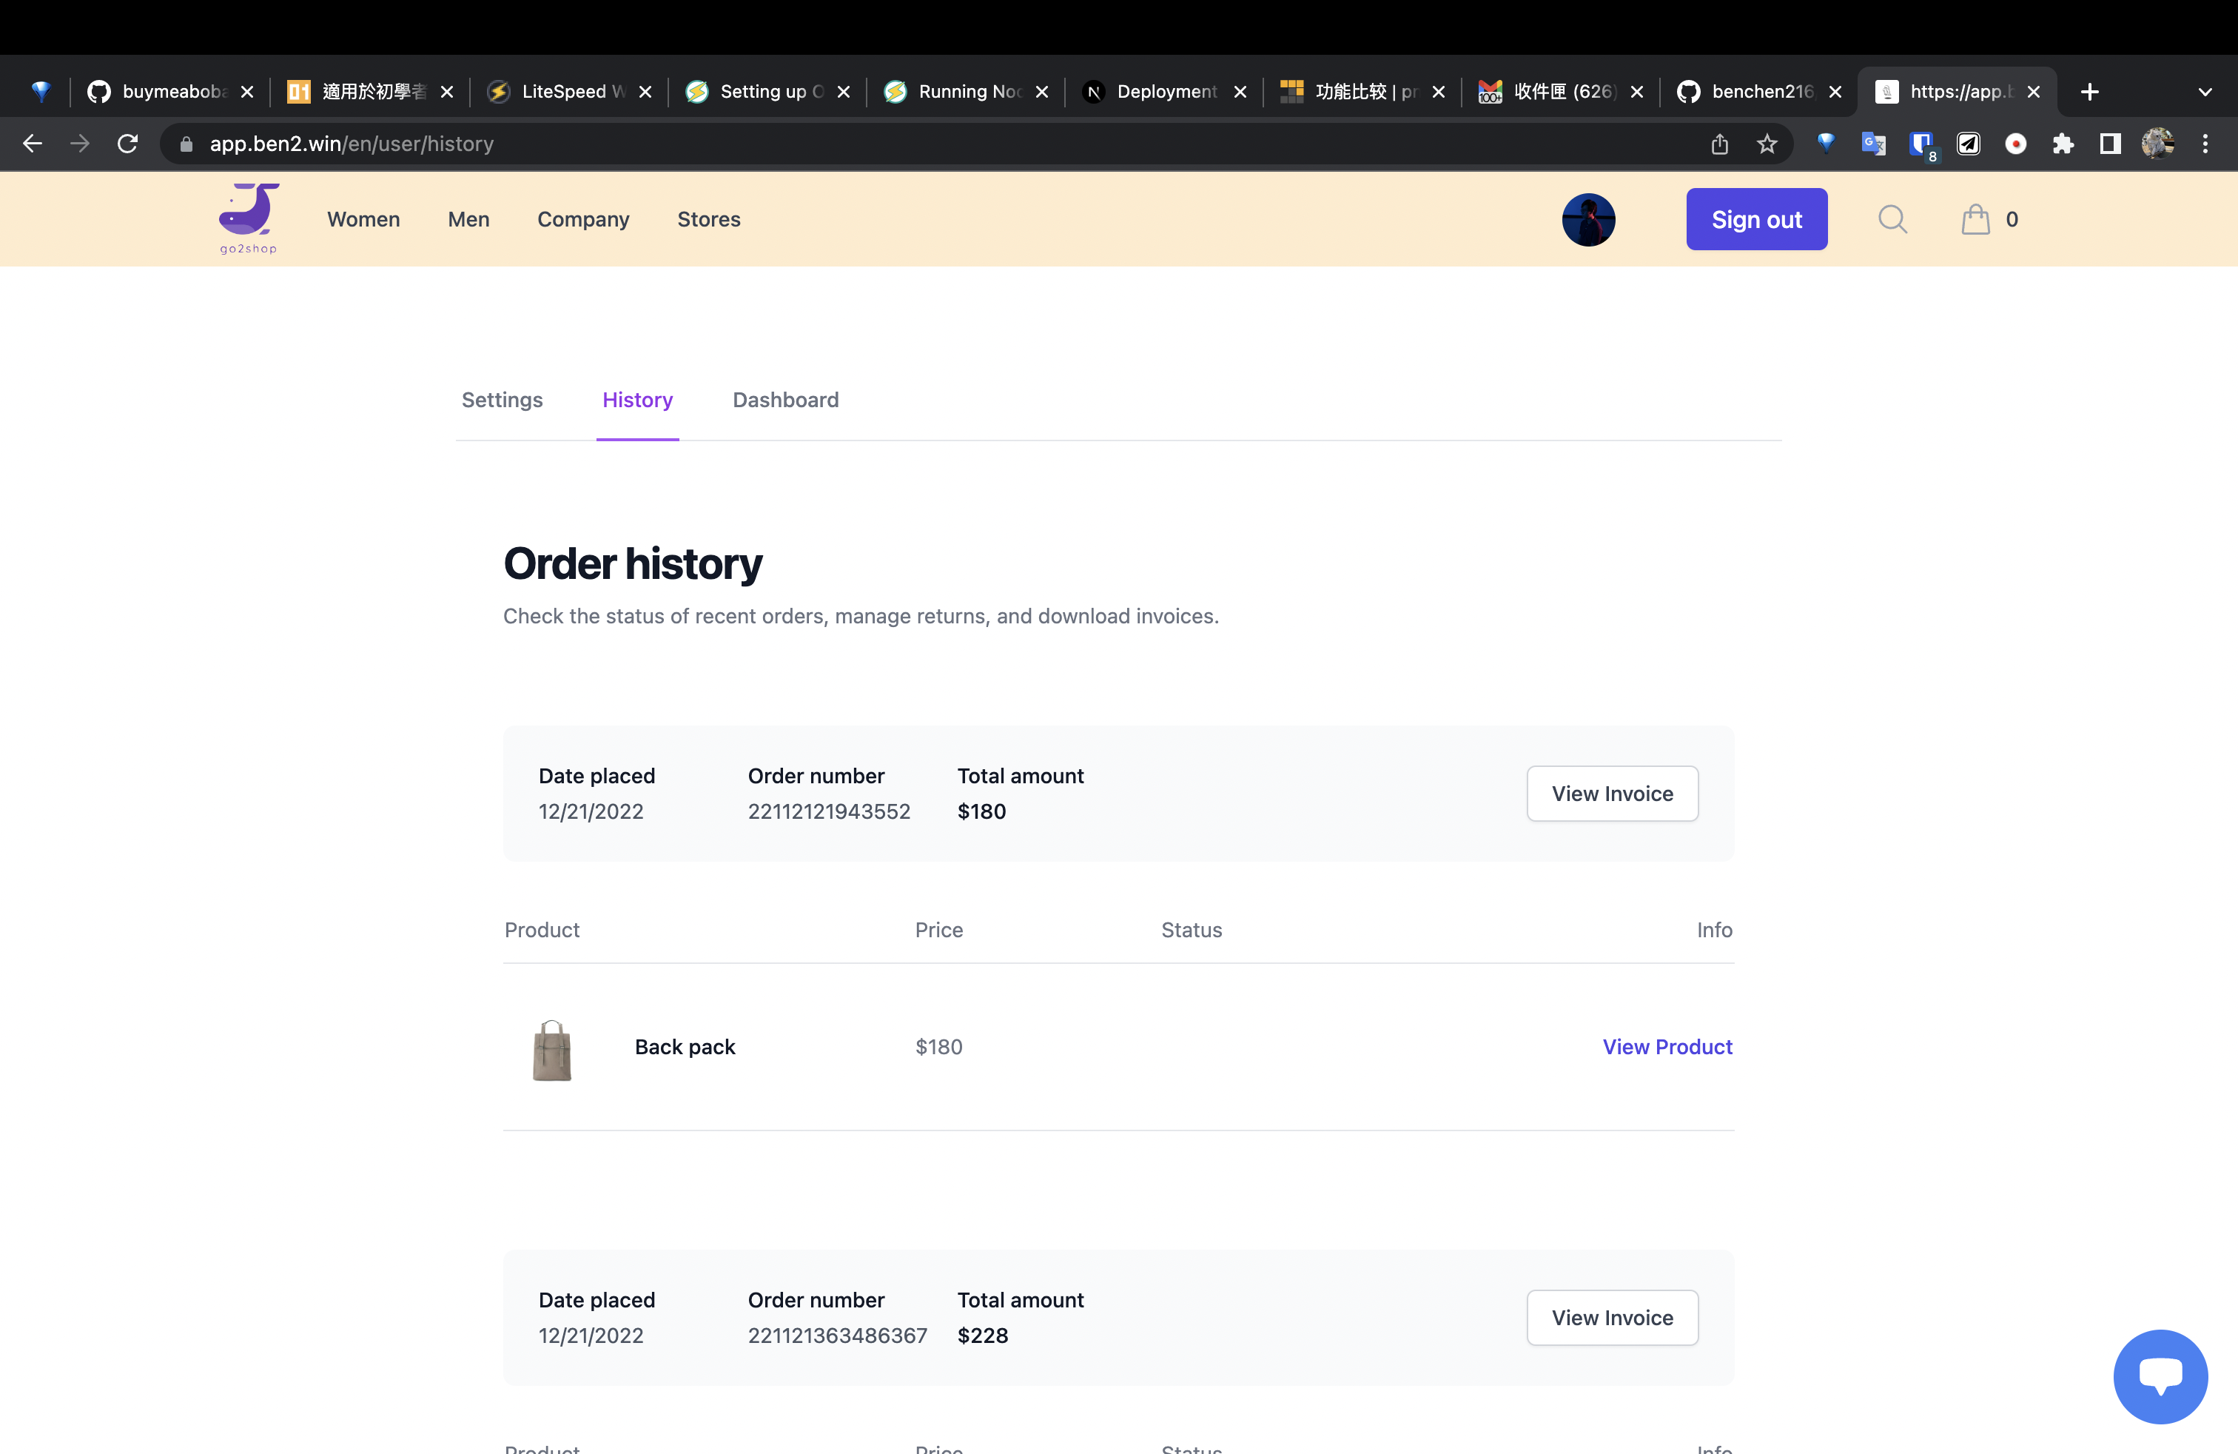The height and width of the screenshot is (1454, 2238).
Task: Click the user avatar in header
Action: [1588, 219]
